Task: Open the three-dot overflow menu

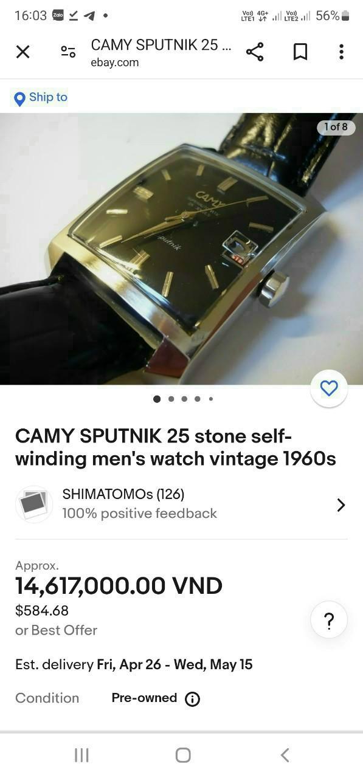Action: pos(341,52)
